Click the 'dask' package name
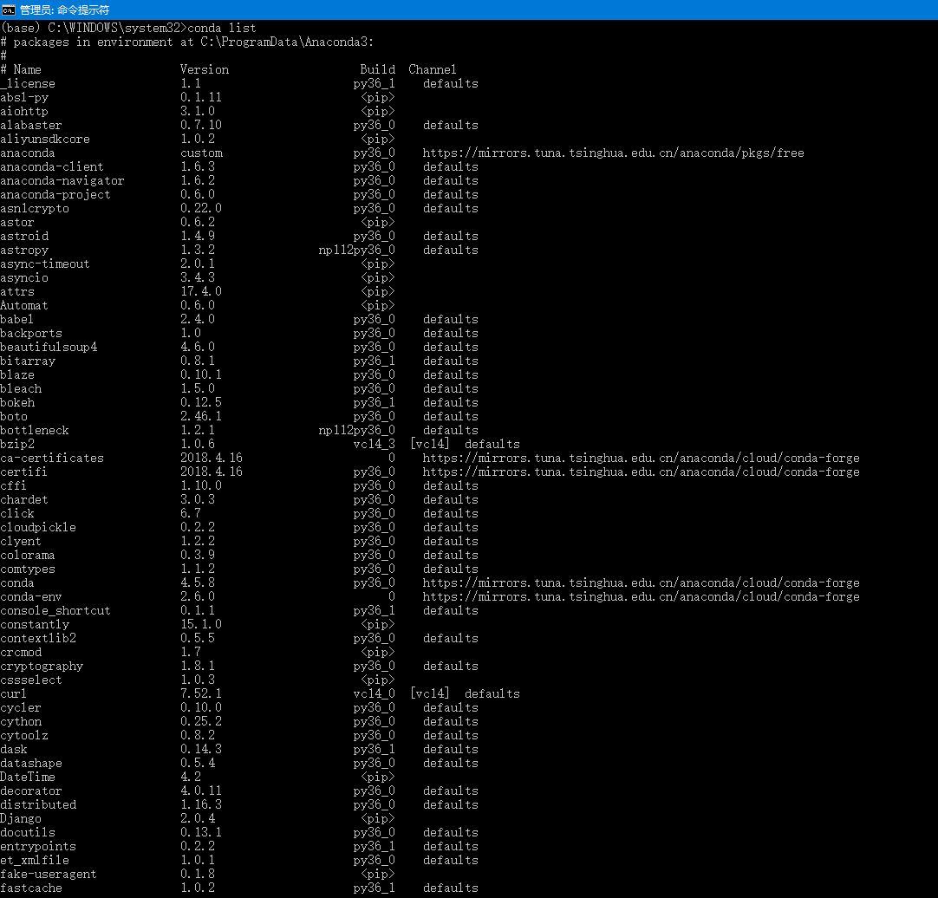Image resolution: width=938 pixels, height=898 pixels. coord(14,750)
